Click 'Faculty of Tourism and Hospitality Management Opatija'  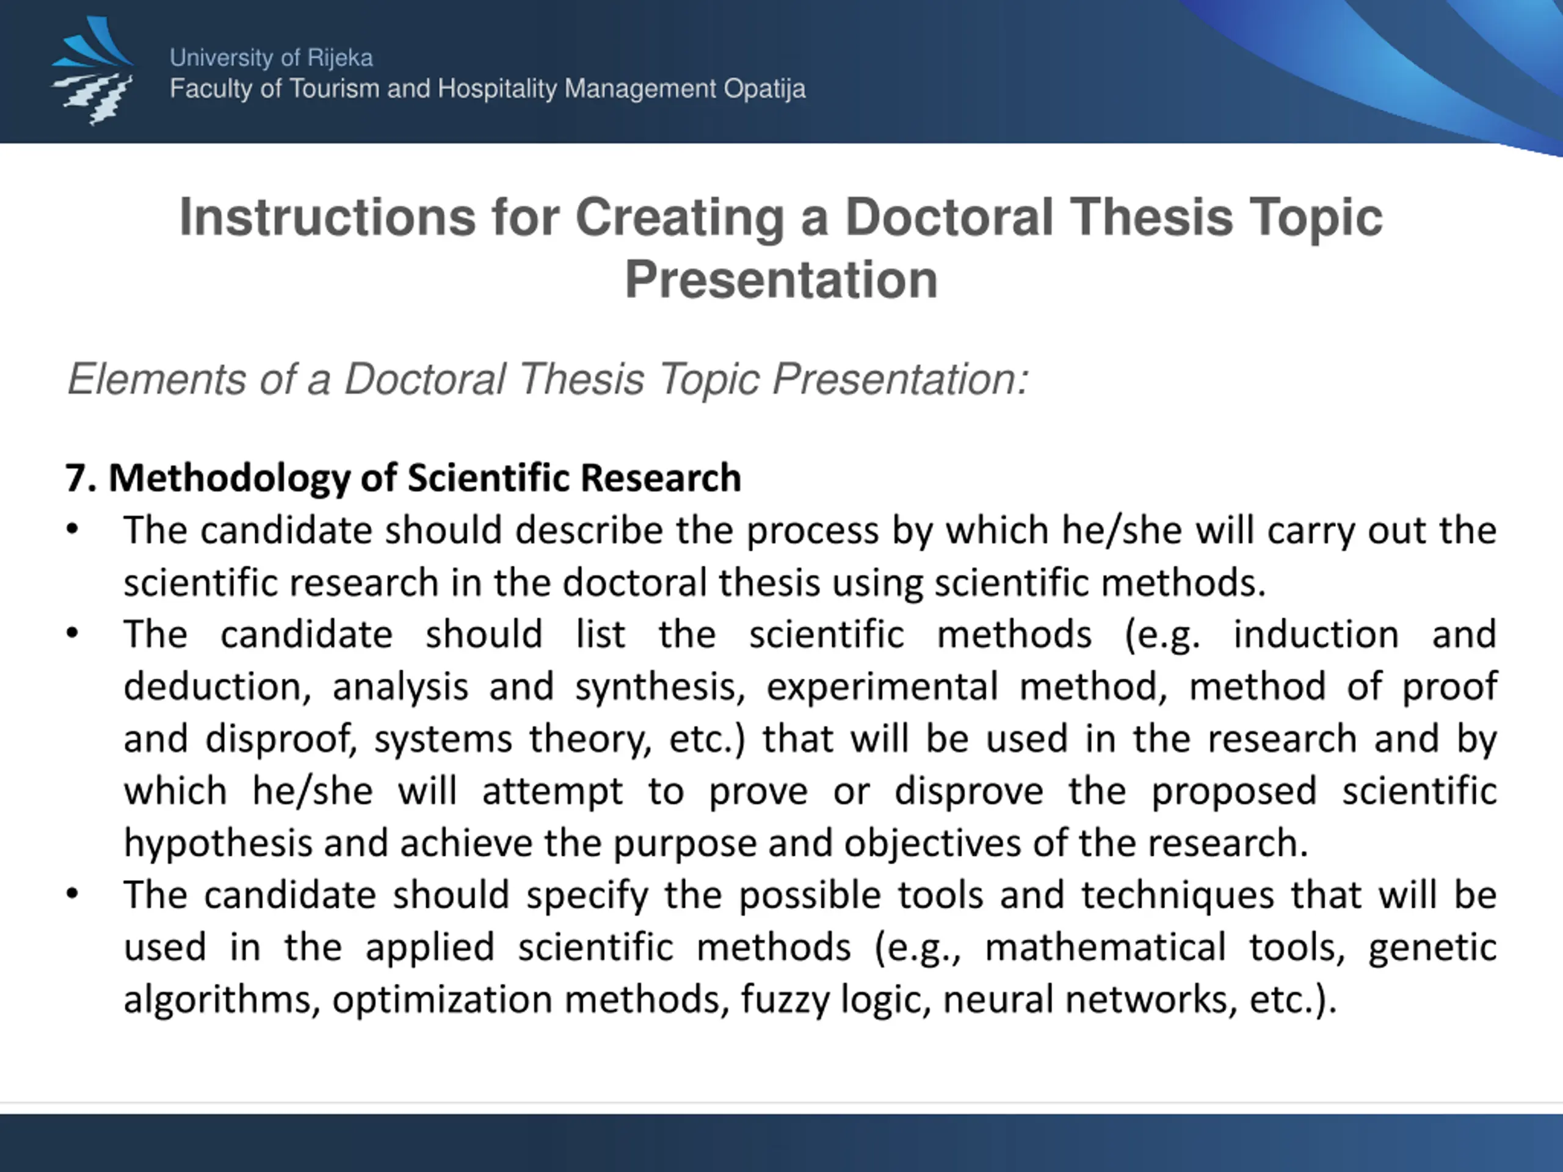[488, 89]
